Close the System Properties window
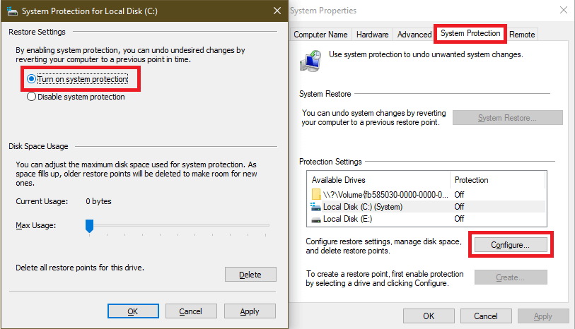 pyautogui.click(x=564, y=11)
